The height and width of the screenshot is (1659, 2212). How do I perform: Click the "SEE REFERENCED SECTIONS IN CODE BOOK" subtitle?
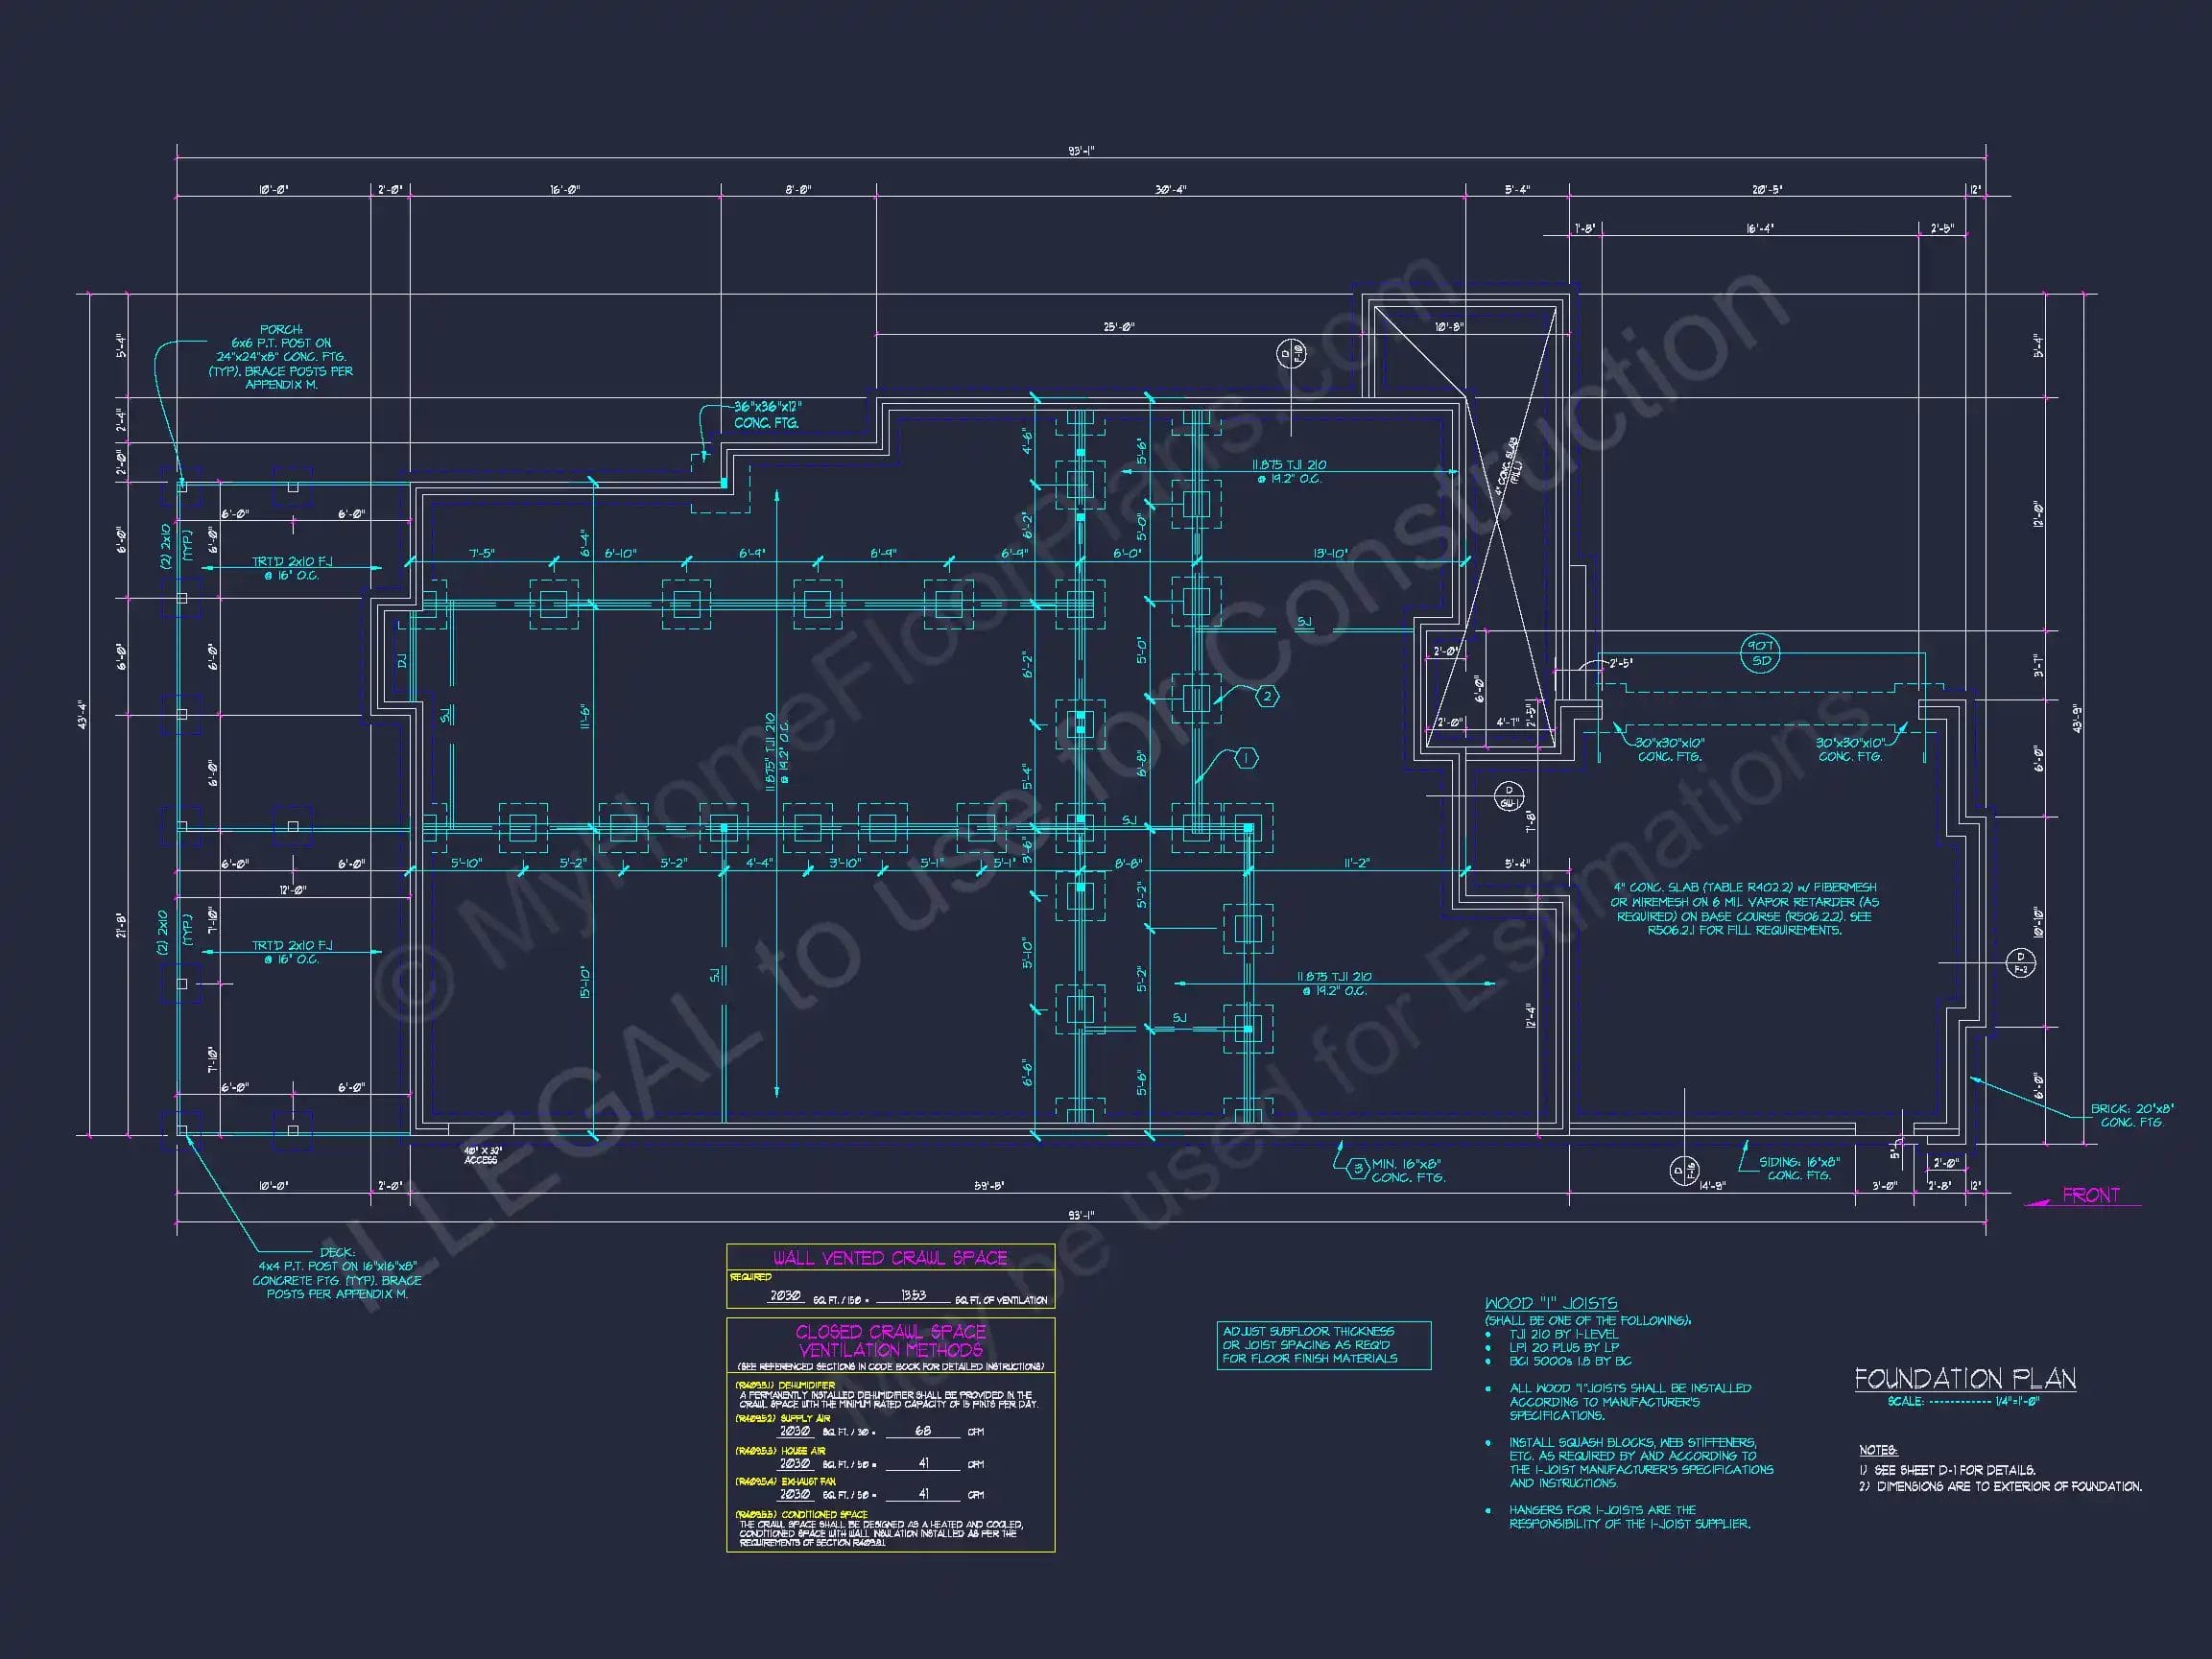(x=890, y=1366)
